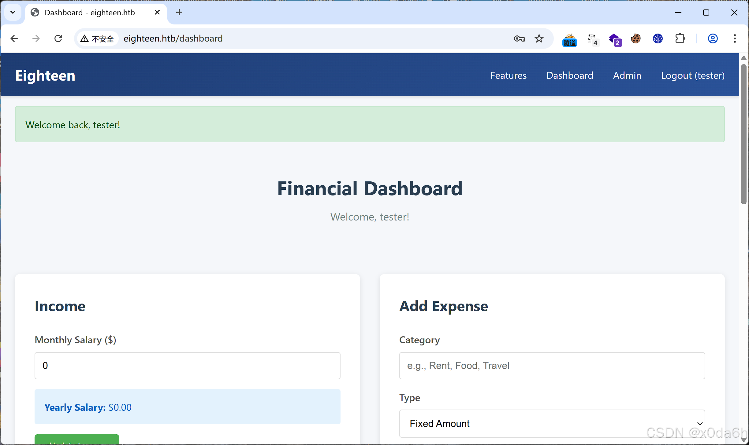The height and width of the screenshot is (445, 749).
Task: Open the Chrome profile avatar icon
Action: (713, 38)
